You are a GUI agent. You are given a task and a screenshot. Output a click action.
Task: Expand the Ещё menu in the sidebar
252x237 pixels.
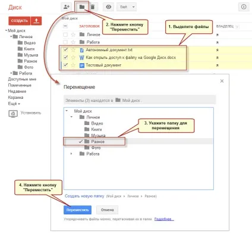(x=14, y=104)
